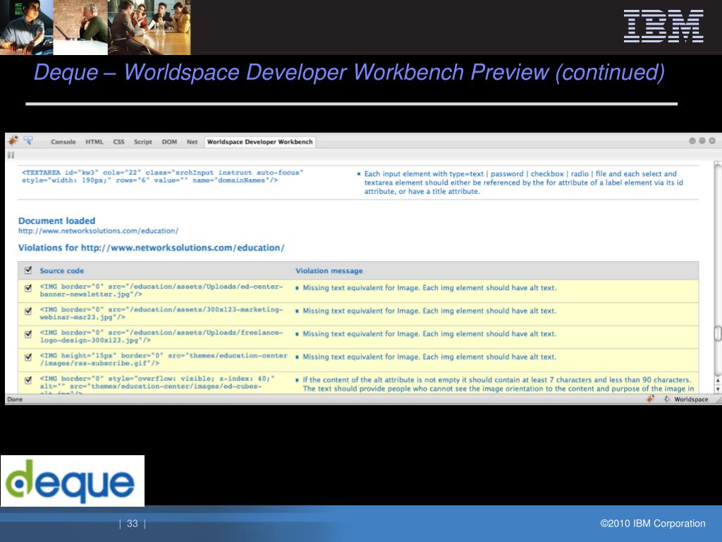Viewport: 722px width, 542px height.
Task: Uncheck the freelance-logo-design violation row
Action: click(28, 334)
